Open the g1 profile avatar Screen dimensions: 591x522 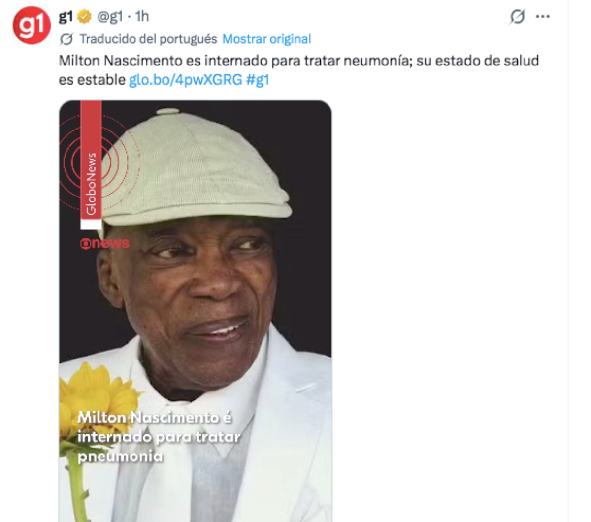pos(32,25)
